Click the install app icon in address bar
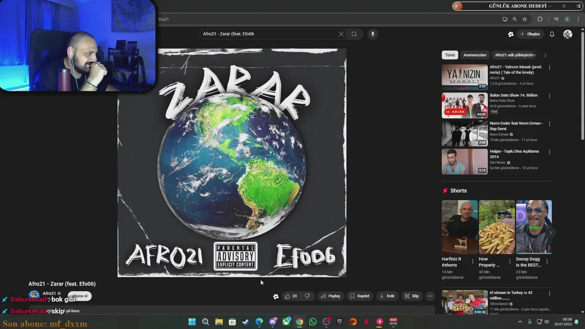This screenshot has width=585, height=329. (x=505, y=19)
